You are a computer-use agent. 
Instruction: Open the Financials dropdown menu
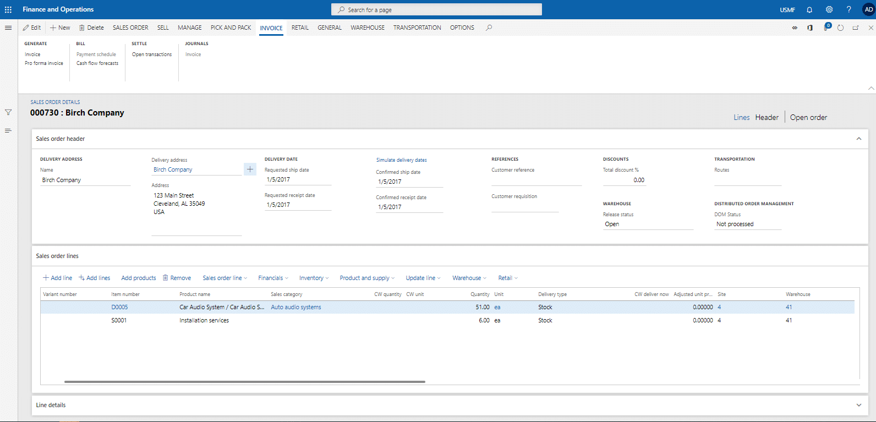(x=273, y=278)
